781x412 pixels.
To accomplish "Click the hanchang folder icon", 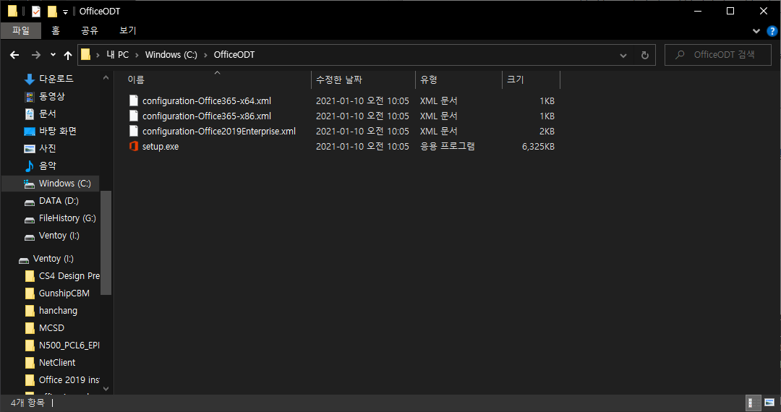I will (x=30, y=311).
